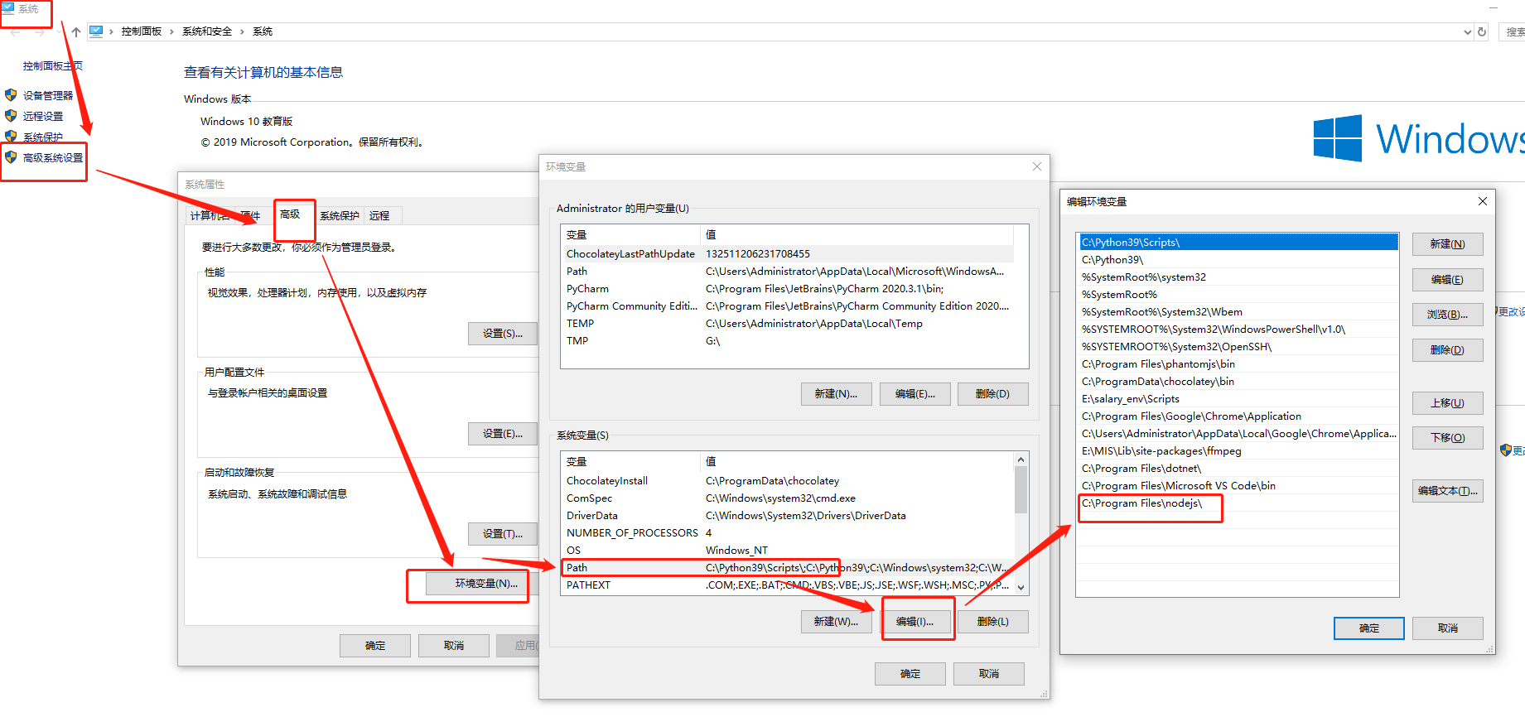The image size is (1525, 717).
Task: Click 编辑文本(T)... button
Action: pyautogui.click(x=1447, y=491)
